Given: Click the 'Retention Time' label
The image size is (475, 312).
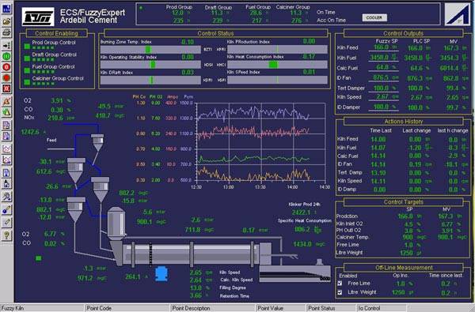Looking at the screenshot, I should 234,296.
